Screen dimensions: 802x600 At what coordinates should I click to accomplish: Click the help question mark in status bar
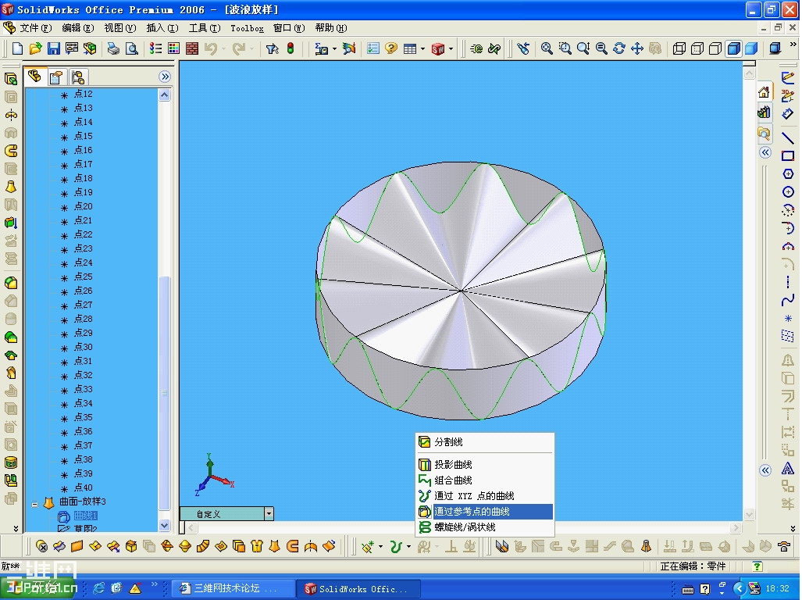point(757,566)
